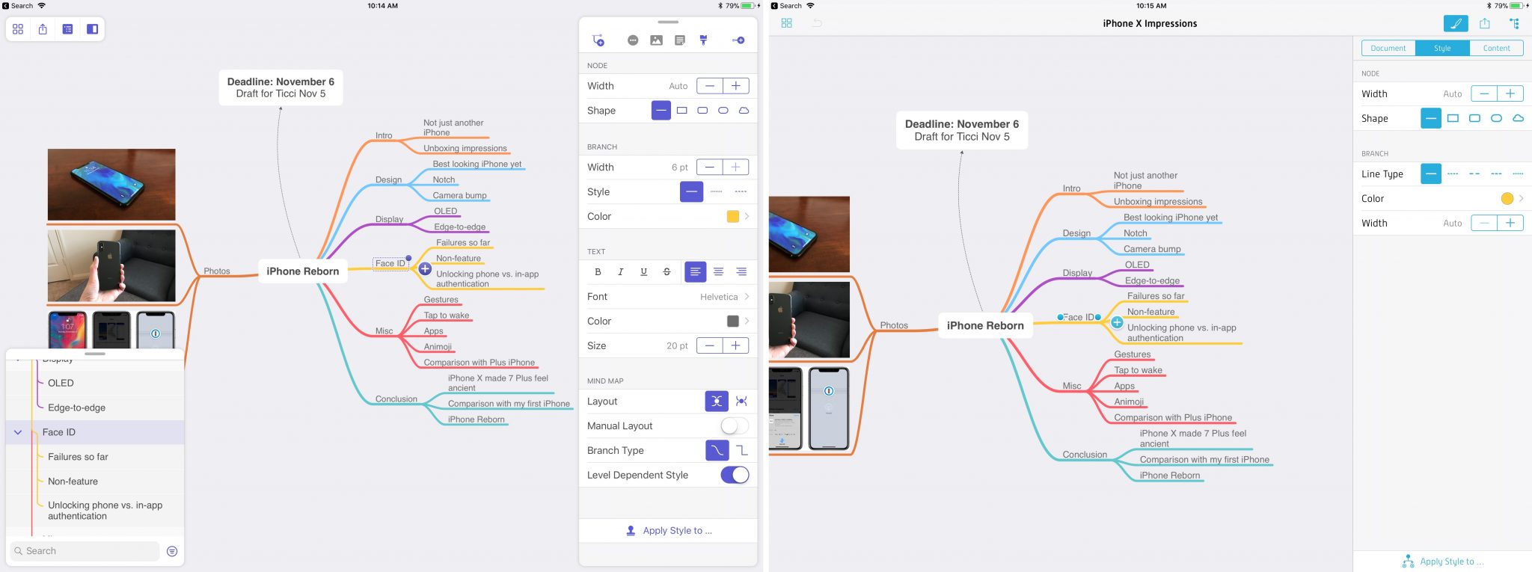Select the compact mind map layout option
Screen dimensions: 1532x572
pyautogui.click(x=741, y=402)
